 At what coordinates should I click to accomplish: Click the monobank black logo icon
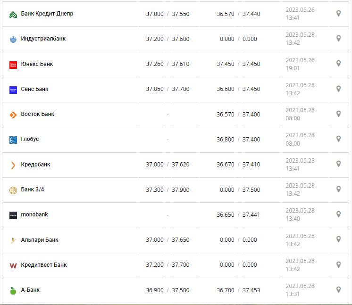click(x=13, y=215)
